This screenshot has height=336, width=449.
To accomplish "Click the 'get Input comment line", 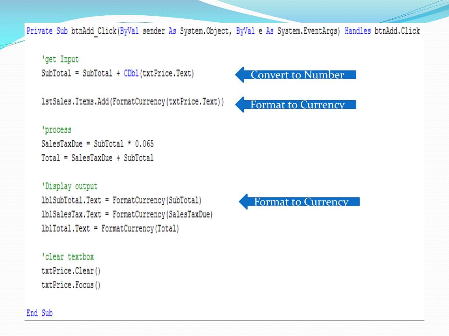I will (x=60, y=59).
